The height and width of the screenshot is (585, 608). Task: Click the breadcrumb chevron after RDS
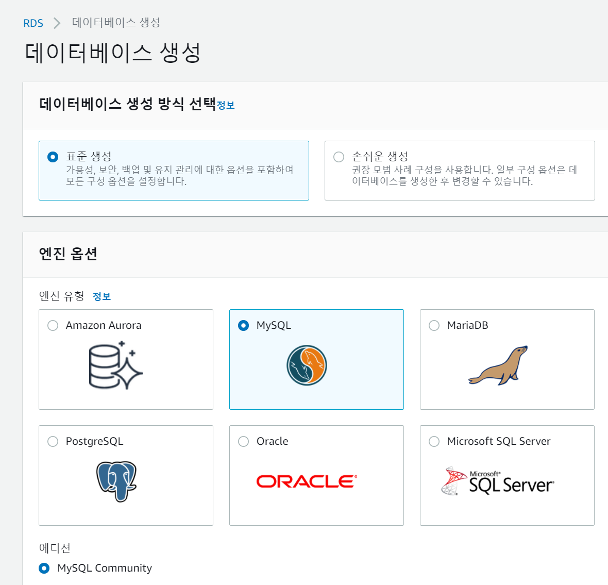click(57, 23)
